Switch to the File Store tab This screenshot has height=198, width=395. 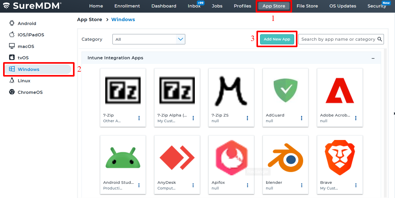(307, 6)
